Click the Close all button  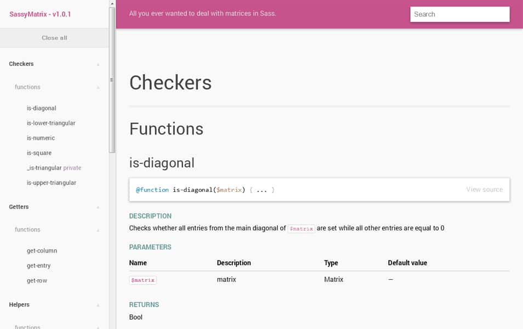(x=54, y=38)
